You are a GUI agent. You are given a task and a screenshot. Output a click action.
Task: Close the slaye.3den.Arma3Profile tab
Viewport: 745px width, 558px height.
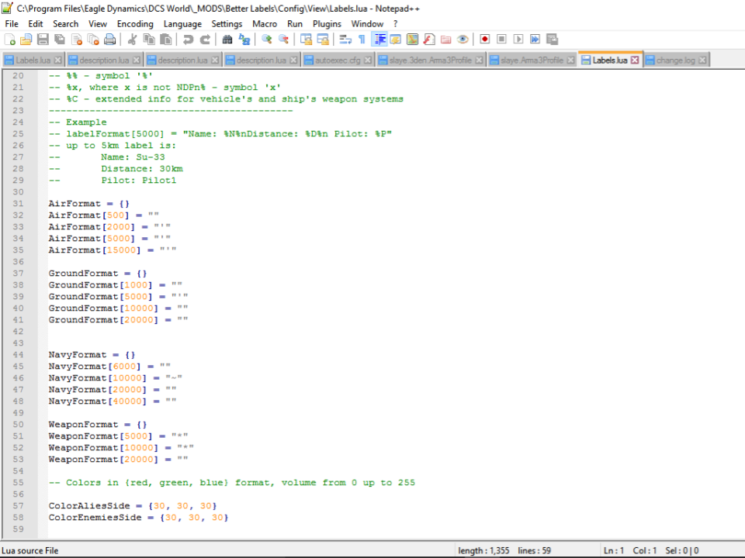(x=479, y=60)
